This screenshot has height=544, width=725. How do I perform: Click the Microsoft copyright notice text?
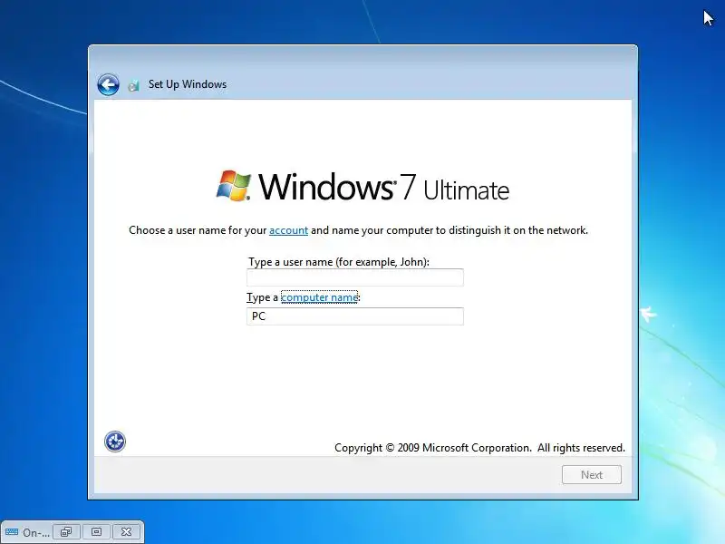[x=479, y=448]
